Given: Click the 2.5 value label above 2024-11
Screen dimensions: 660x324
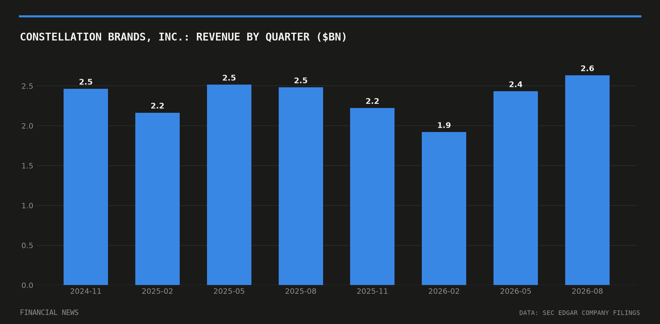Looking at the screenshot, I should [x=86, y=82].
